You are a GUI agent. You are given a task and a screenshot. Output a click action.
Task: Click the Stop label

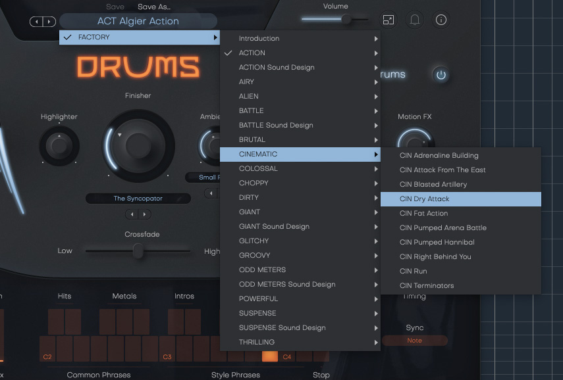[321, 375]
